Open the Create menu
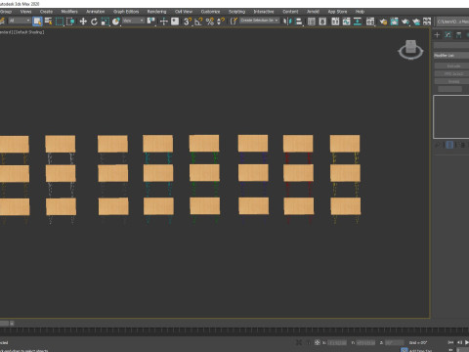The image size is (469, 352). tap(46, 12)
